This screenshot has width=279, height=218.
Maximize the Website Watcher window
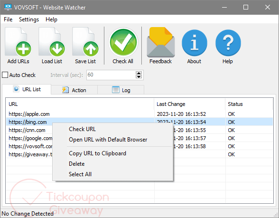pos(246,7)
